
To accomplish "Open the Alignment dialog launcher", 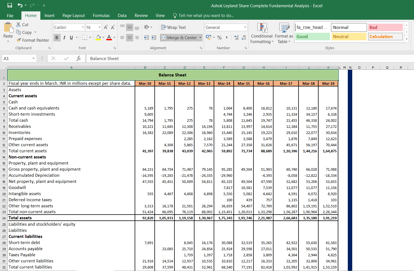I will tap(201, 48).
